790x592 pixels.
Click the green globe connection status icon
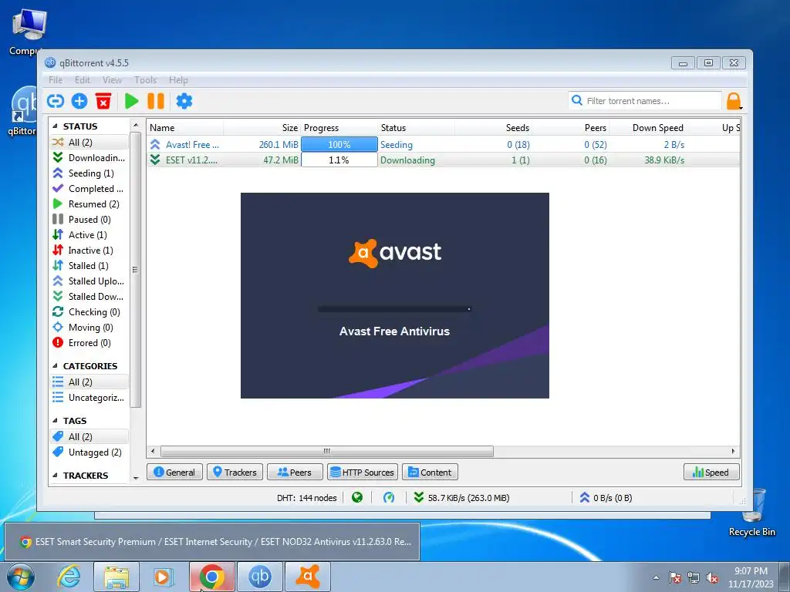[x=357, y=498]
